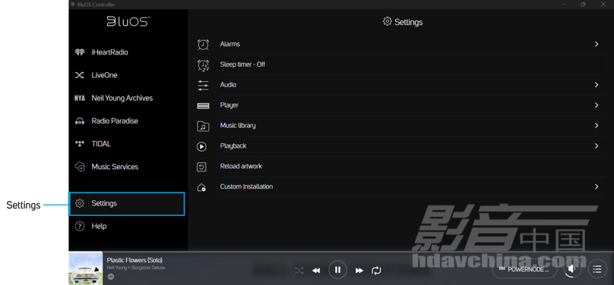Toggle repeat in playback bar
The width and height of the screenshot is (614, 285).
point(376,270)
